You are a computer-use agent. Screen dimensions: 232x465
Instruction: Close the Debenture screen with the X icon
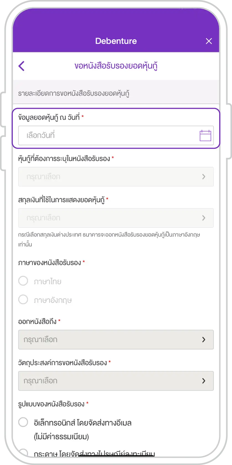[x=209, y=41]
